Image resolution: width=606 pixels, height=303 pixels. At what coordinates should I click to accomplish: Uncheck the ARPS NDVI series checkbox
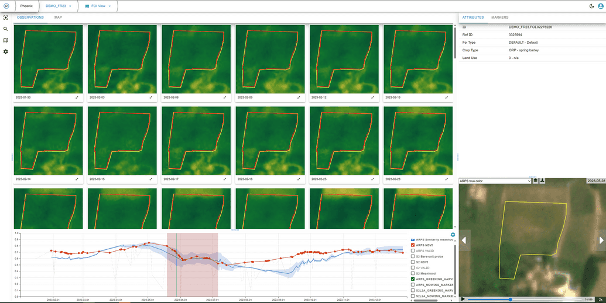(413, 245)
